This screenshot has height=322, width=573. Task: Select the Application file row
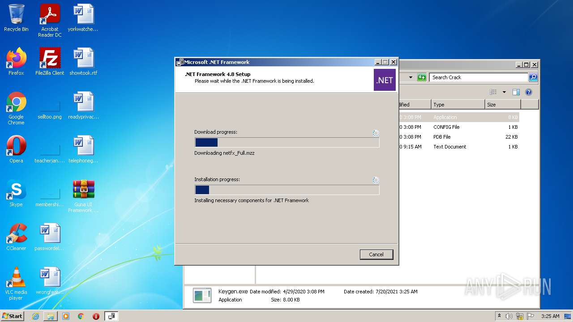click(459, 117)
